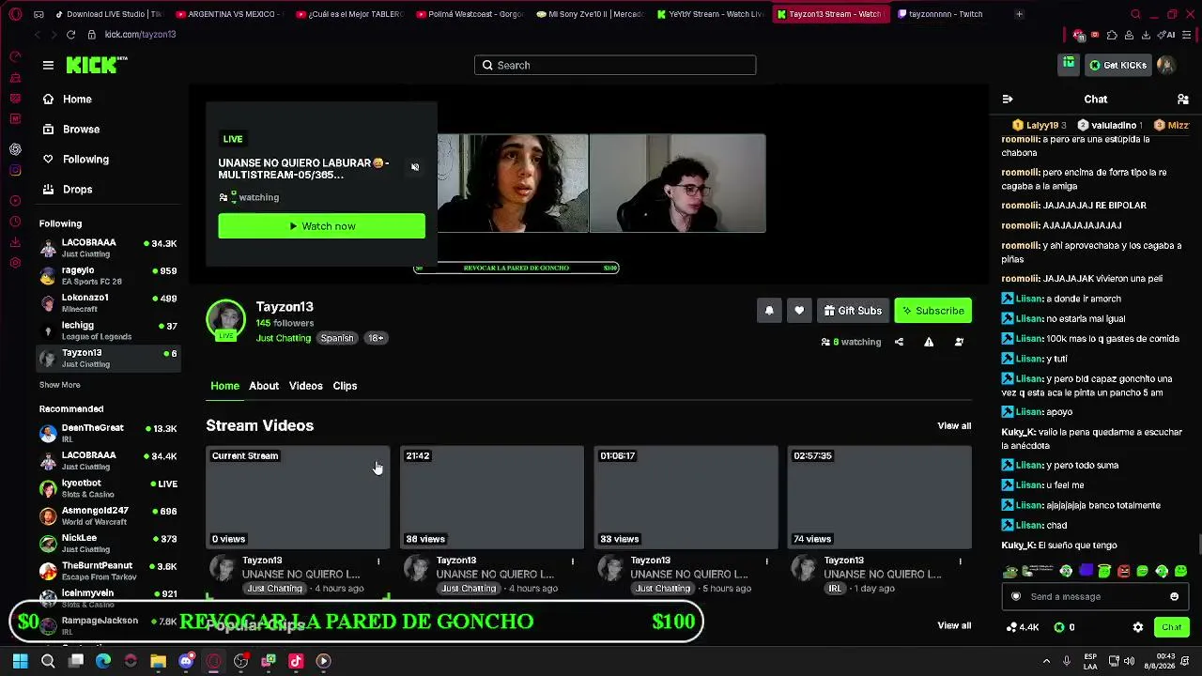This screenshot has height=676, width=1202.
Task: Click the angry red emote in chat
Action: click(1124, 571)
